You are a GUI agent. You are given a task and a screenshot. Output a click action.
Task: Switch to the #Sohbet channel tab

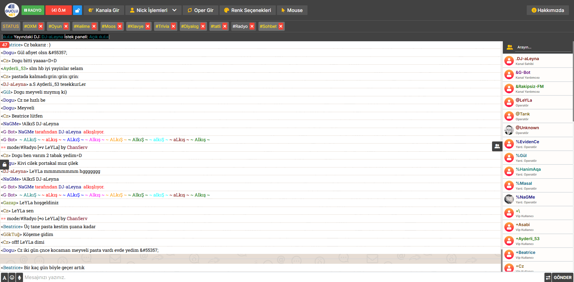[268, 26]
